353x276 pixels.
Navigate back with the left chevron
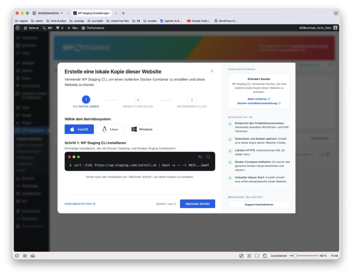68,13
